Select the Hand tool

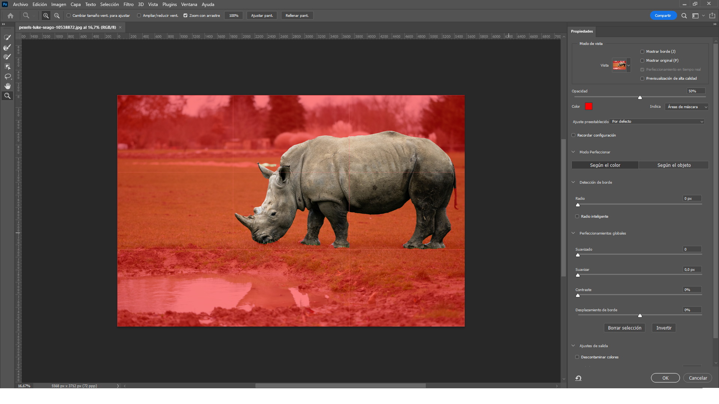click(x=7, y=86)
